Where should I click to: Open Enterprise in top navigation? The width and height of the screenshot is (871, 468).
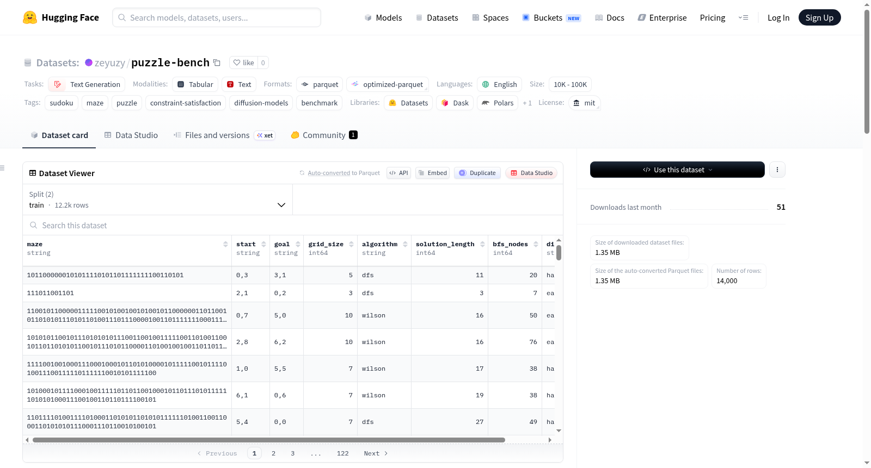[x=662, y=17]
